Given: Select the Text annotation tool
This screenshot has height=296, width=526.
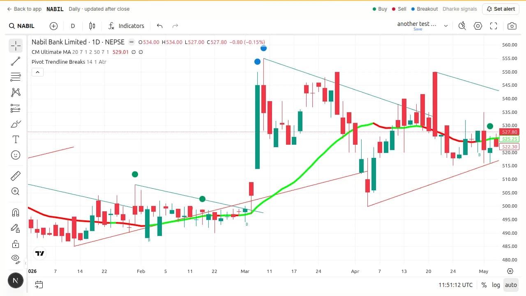Looking at the screenshot, I should (16, 139).
